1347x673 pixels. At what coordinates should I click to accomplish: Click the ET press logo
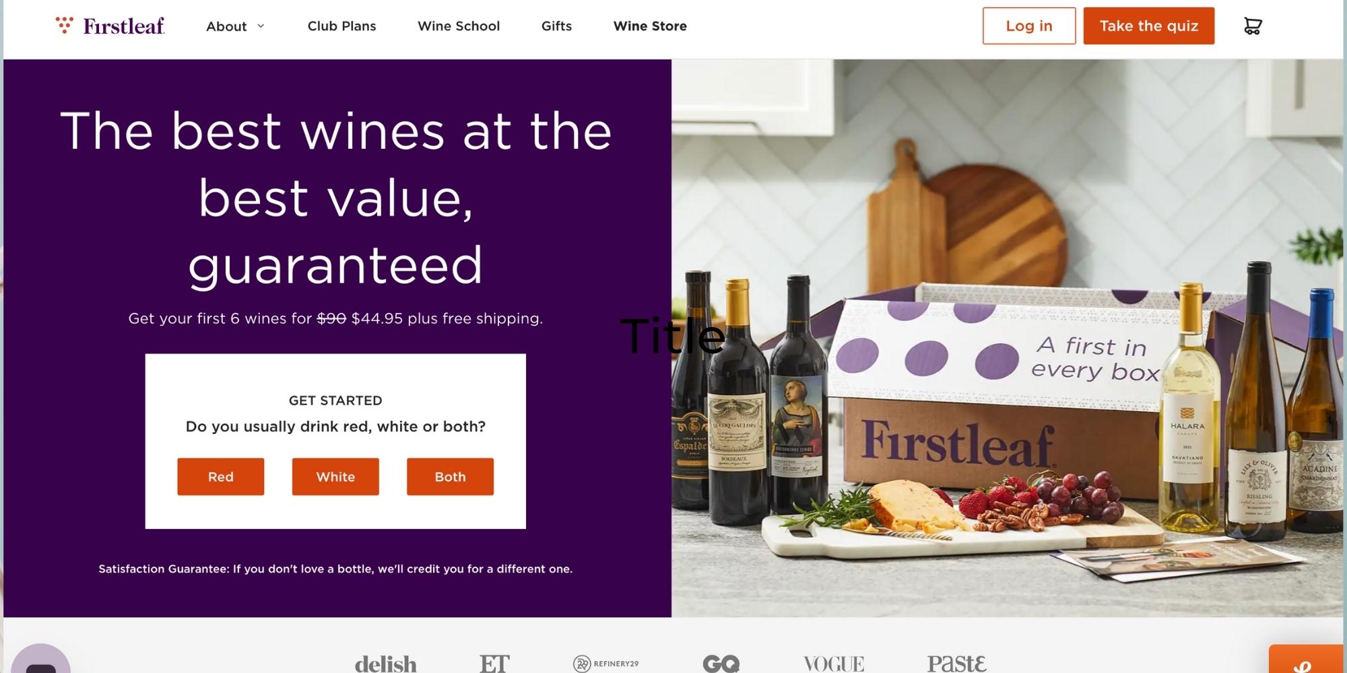(494, 664)
